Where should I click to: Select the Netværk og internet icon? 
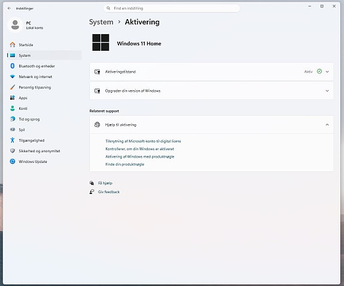tap(13, 76)
